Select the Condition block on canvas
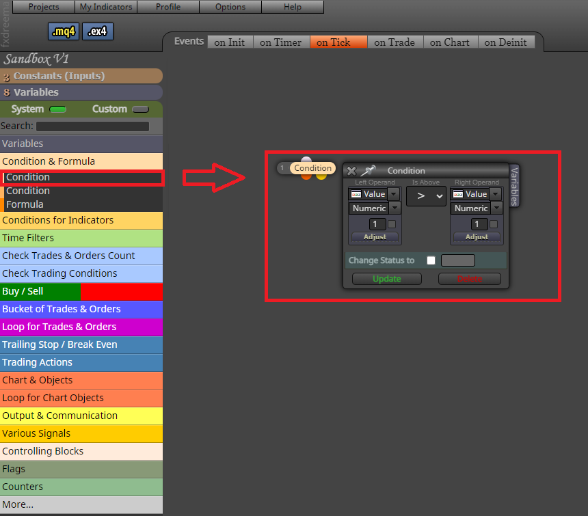 [312, 168]
